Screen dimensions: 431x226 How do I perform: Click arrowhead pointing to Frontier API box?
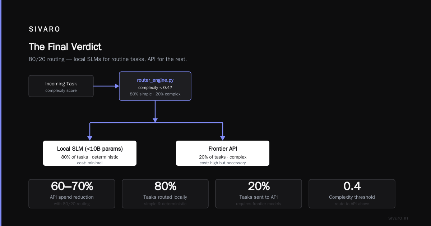[x=223, y=138]
